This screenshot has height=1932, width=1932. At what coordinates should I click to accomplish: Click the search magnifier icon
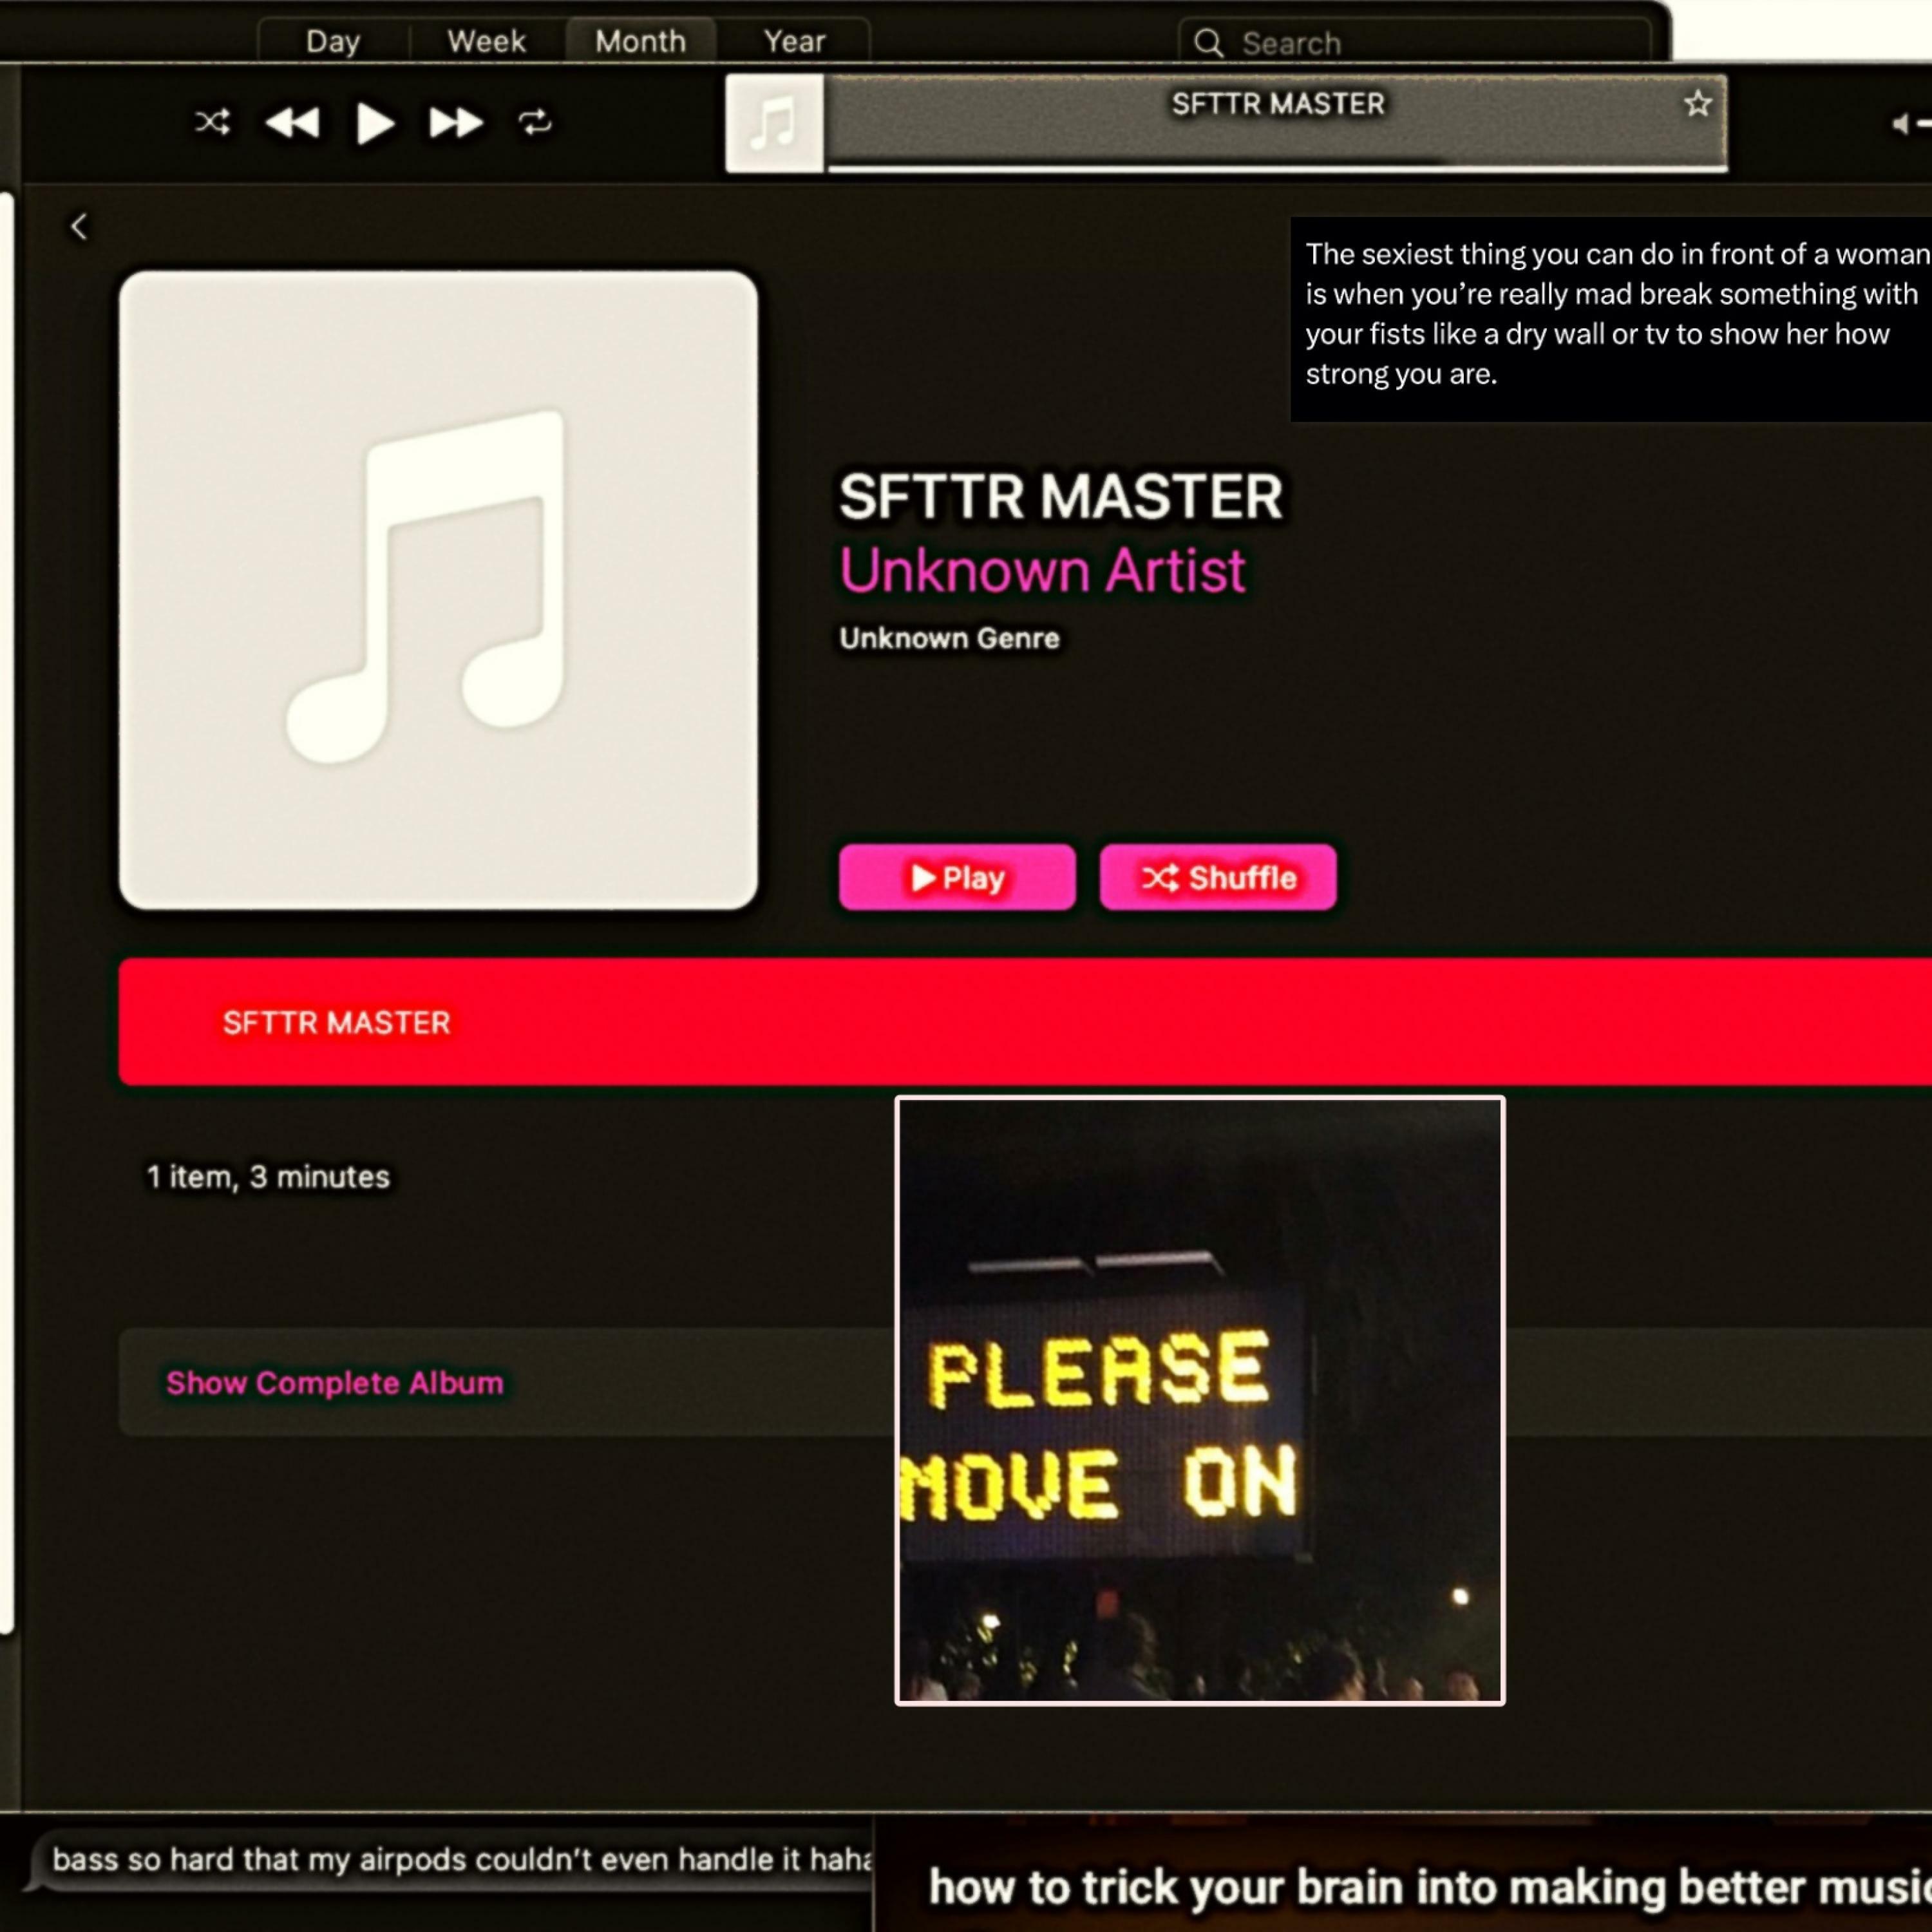click(x=1208, y=43)
